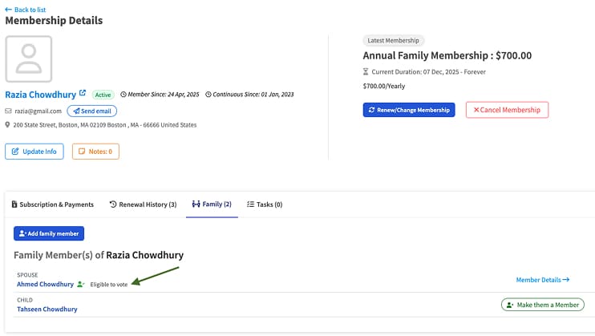Screen dimensions: 595x336
Task: Click the profile avatar placeholder image
Action: 28,59
